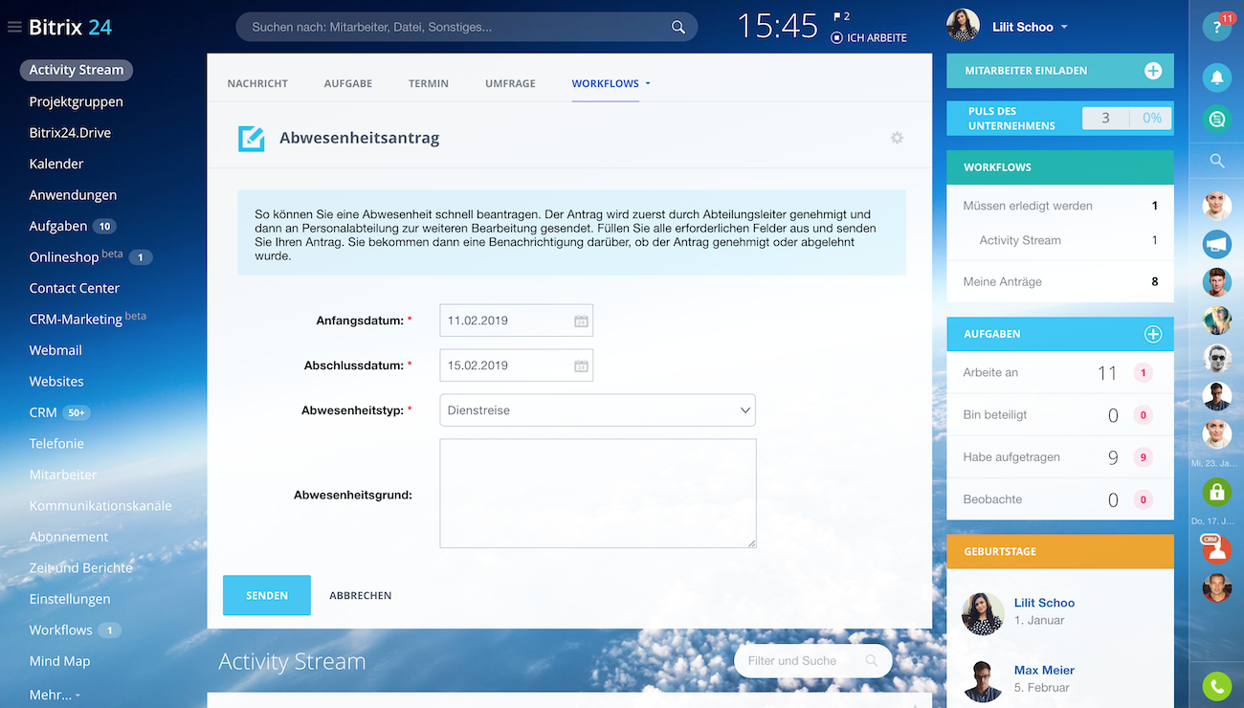Click the search magnifier in top search bar
Image resolution: width=1244 pixels, height=708 pixels.
[678, 27]
